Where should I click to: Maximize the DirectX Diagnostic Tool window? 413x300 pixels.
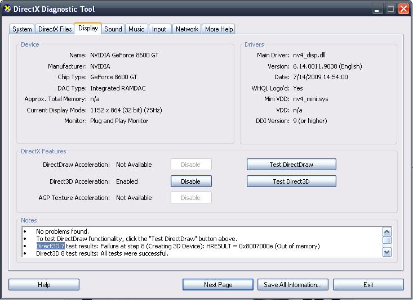[x=390, y=9]
